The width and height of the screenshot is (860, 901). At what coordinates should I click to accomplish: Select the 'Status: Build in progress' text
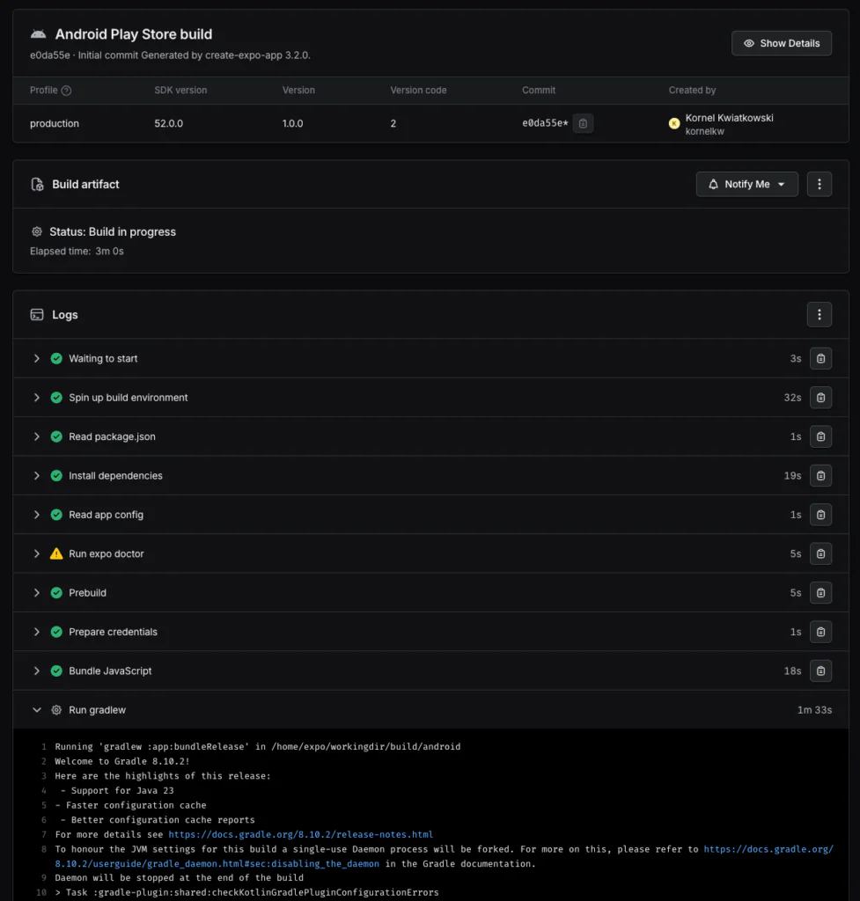pos(113,231)
